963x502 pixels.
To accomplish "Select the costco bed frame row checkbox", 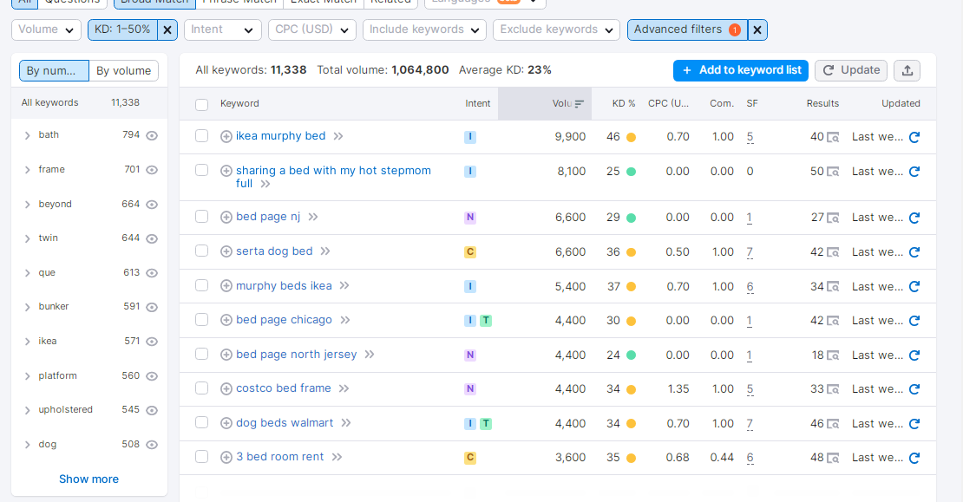I will 201,388.
